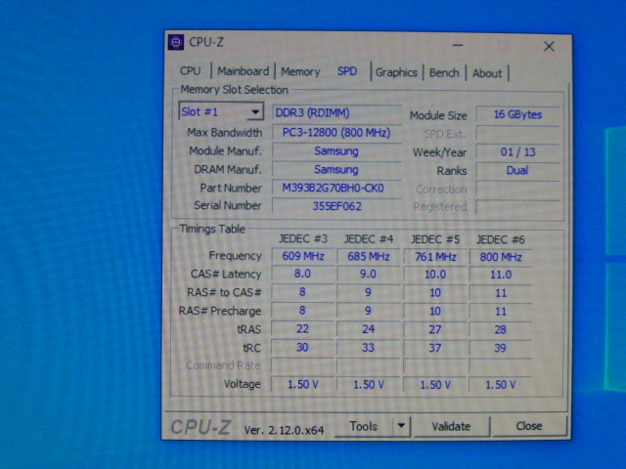Click the Close button at bottom
This screenshot has width=626, height=469.
tap(529, 426)
